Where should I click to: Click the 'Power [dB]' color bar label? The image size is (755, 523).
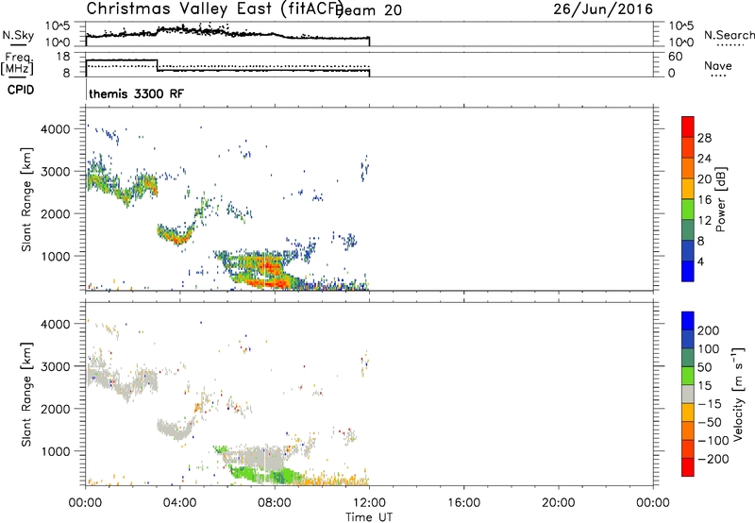tap(720, 199)
